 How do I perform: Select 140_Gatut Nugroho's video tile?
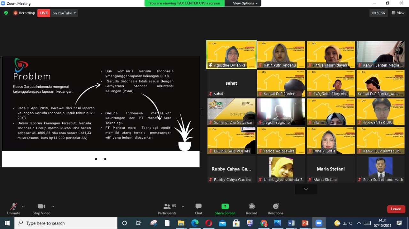[331, 83]
